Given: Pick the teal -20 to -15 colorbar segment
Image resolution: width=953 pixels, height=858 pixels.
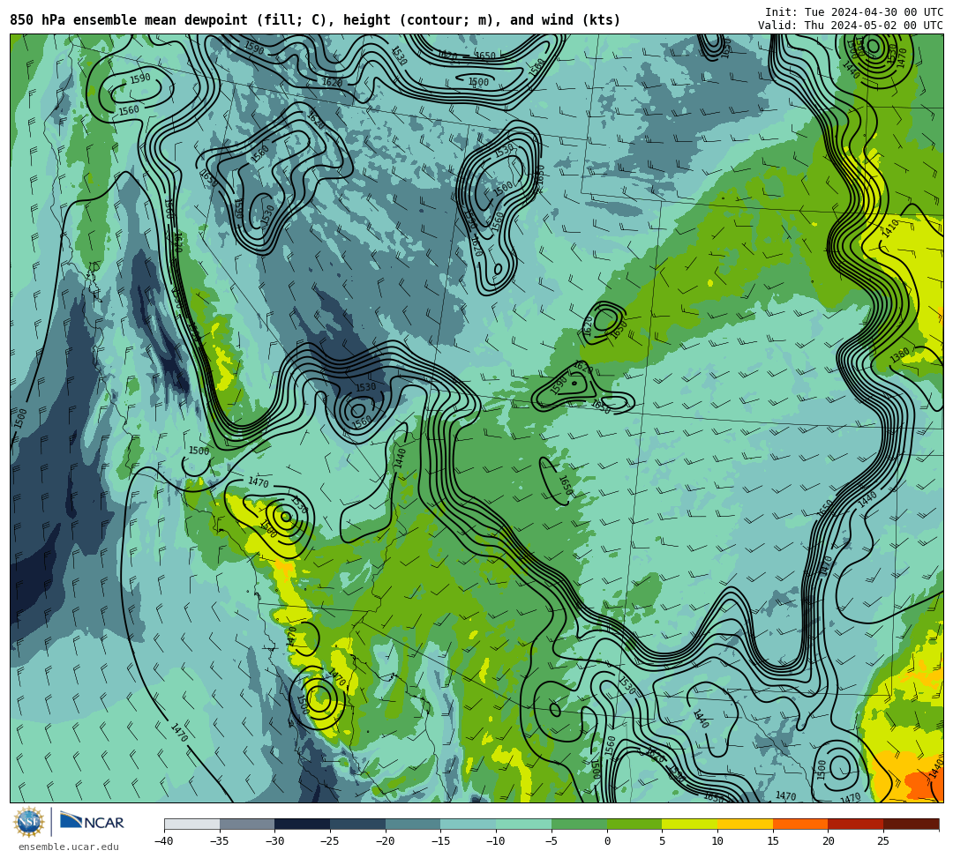Looking at the screenshot, I should pyautogui.click(x=413, y=824).
